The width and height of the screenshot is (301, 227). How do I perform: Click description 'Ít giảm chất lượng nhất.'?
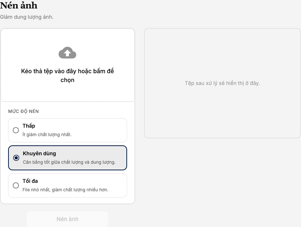47,135
